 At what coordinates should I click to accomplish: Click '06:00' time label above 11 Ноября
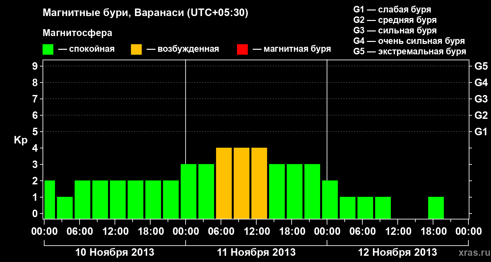tap(221, 231)
